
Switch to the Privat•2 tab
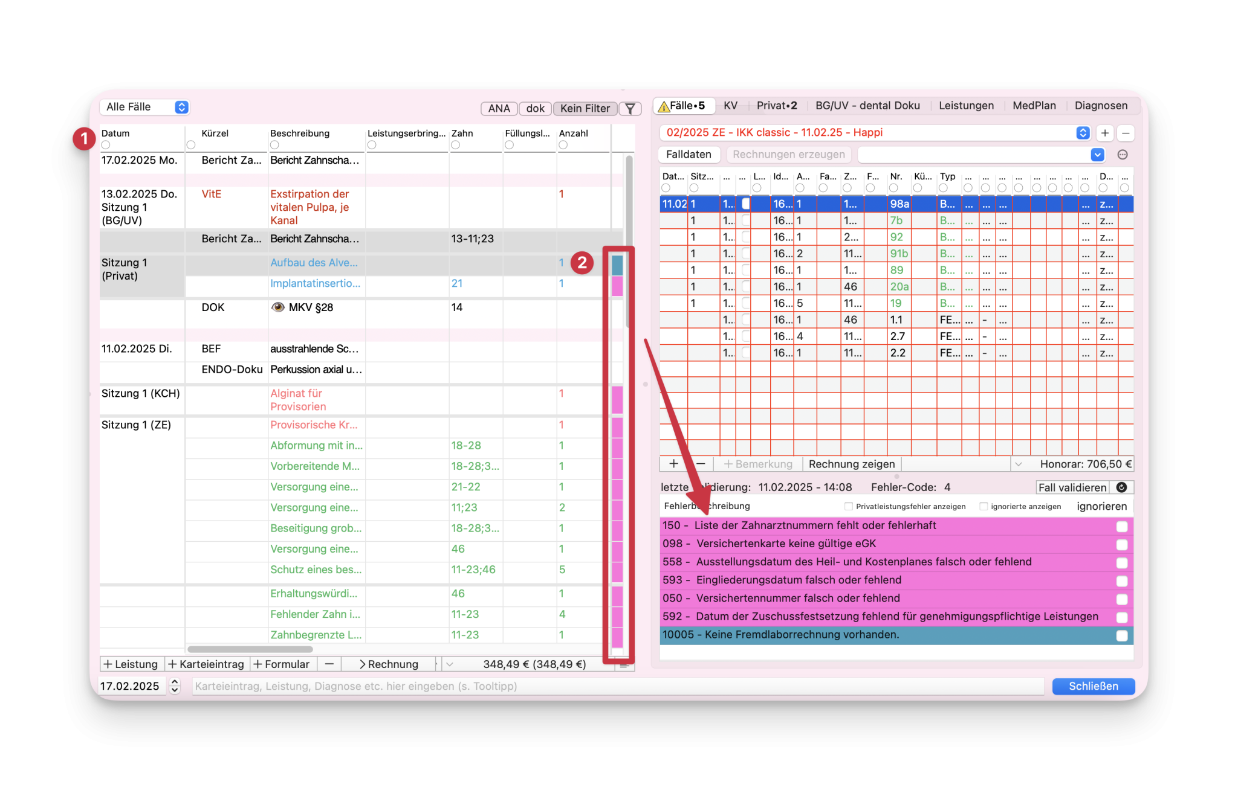[x=777, y=106]
